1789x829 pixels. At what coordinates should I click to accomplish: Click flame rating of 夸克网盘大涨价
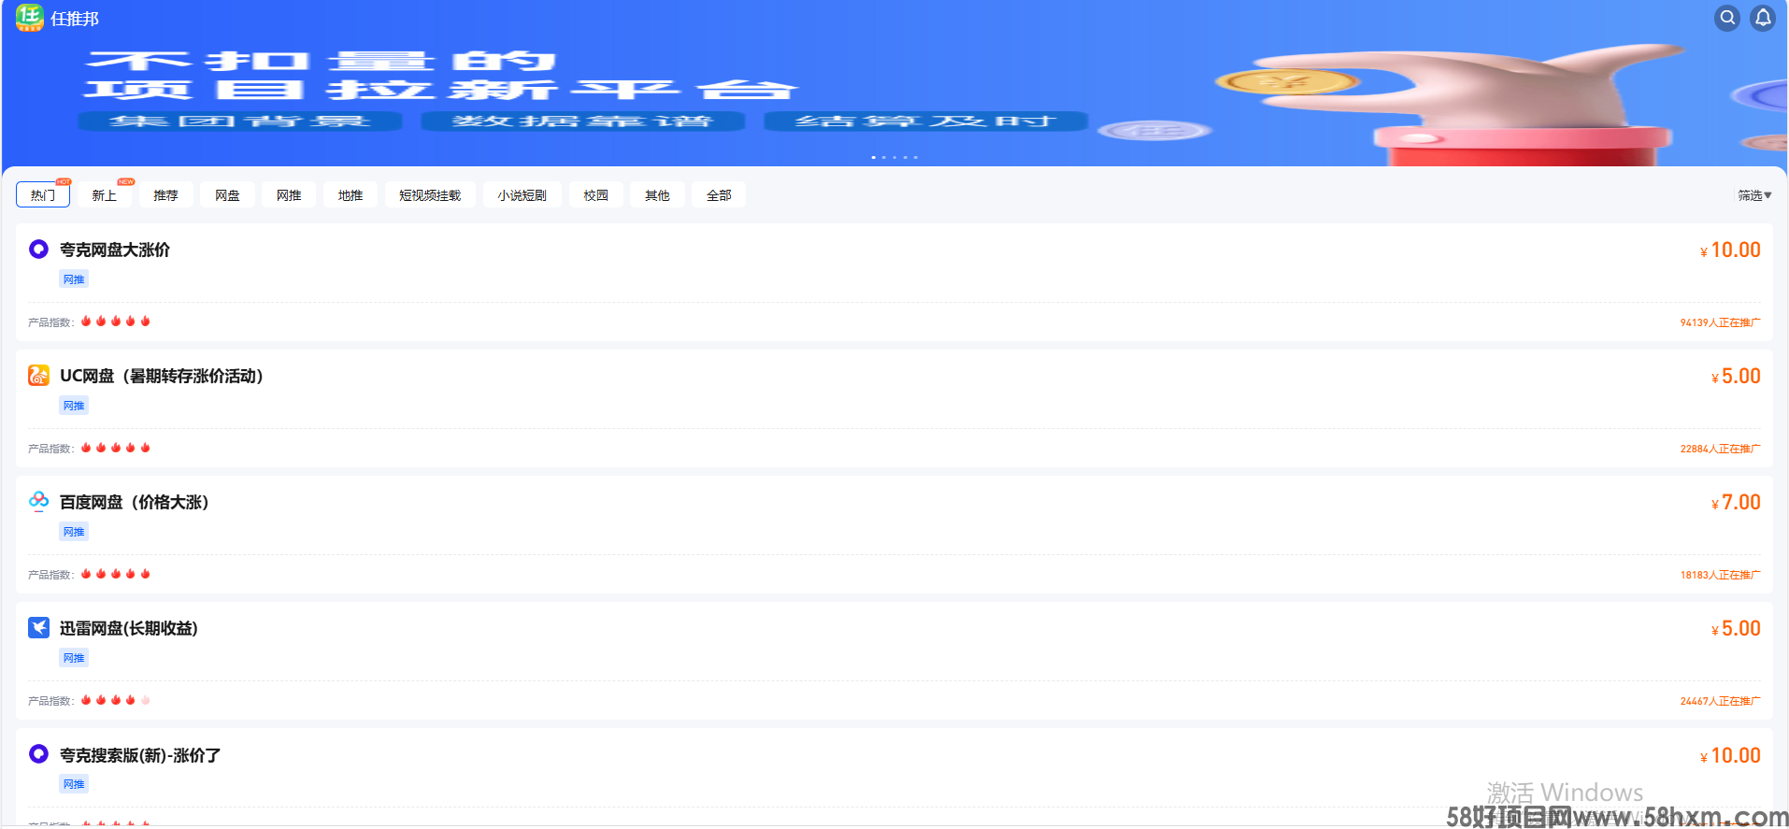pyautogui.click(x=116, y=322)
